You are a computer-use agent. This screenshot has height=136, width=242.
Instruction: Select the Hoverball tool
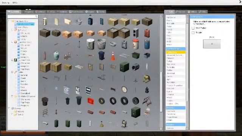(x=175, y=73)
